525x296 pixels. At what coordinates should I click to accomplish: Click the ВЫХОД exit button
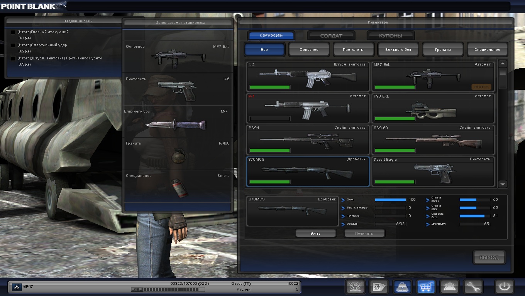[x=489, y=257]
